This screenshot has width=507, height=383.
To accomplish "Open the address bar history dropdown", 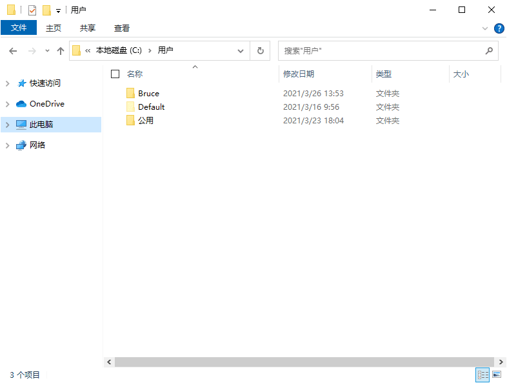I will [241, 50].
